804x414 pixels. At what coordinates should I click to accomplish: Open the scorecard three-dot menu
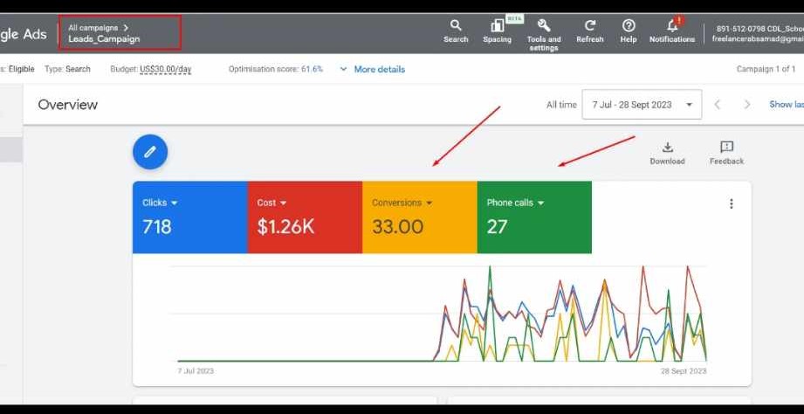[x=732, y=204]
